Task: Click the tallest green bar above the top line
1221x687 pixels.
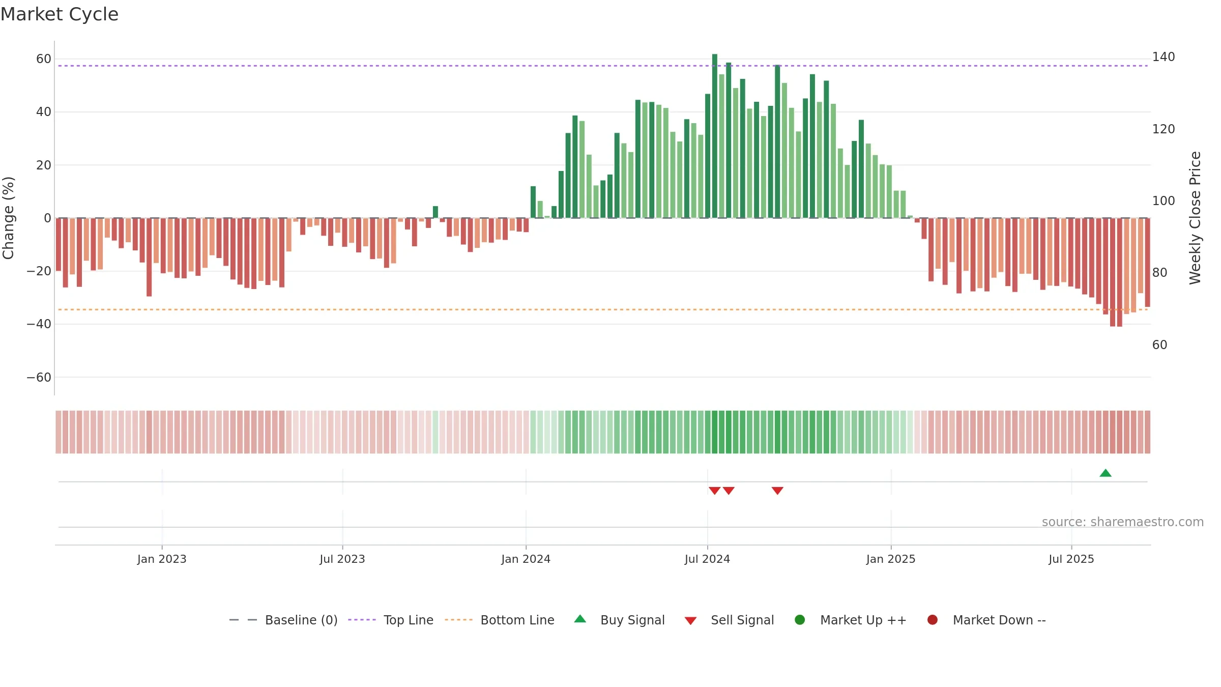Action: pyautogui.click(x=715, y=136)
